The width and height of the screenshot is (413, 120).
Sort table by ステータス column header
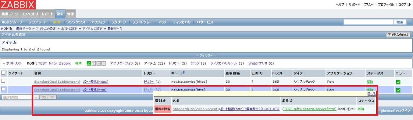point(375,73)
